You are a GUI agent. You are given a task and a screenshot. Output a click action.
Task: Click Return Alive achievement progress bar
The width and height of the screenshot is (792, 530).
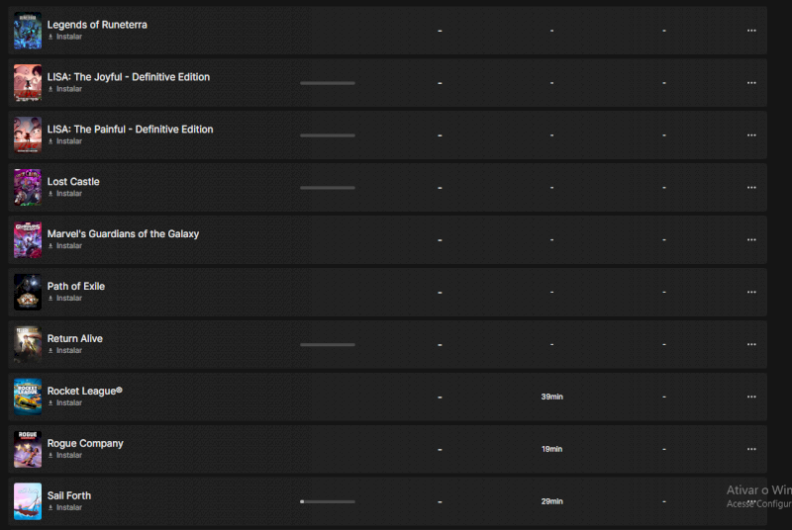click(328, 345)
